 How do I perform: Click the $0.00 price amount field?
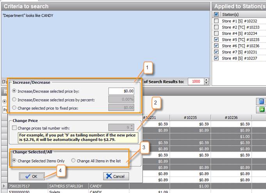tap(121, 91)
